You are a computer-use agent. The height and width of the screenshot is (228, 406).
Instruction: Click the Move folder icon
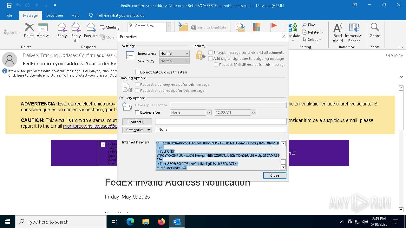pyautogui.click(x=183, y=27)
